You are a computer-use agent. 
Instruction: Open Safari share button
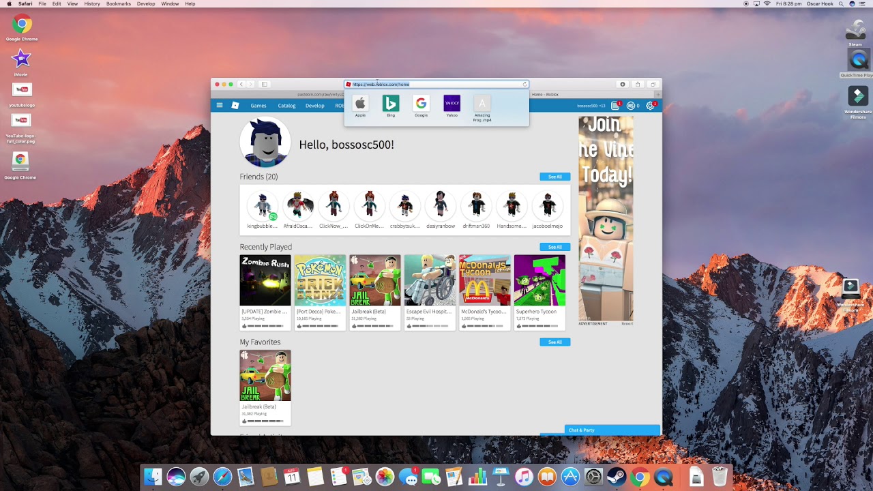tap(638, 85)
